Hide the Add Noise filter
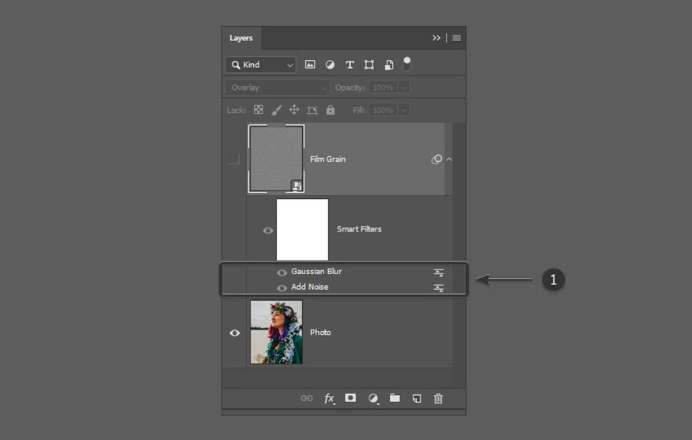The image size is (692, 440). pos(282,288)
